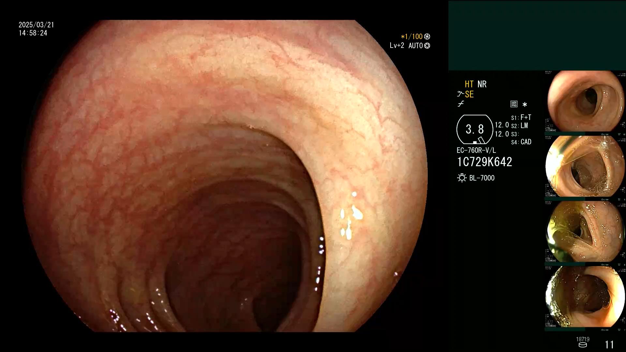Click the asterisk indicator icon
The image size is (626, 352).
pyautogui.click(x=525, y=105)
